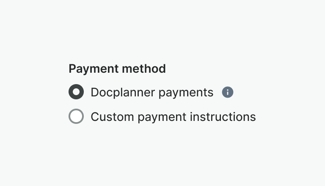Click the "Custom payment instructions" label text
This screenshot has width=325, height=186.
click(173, 117)
